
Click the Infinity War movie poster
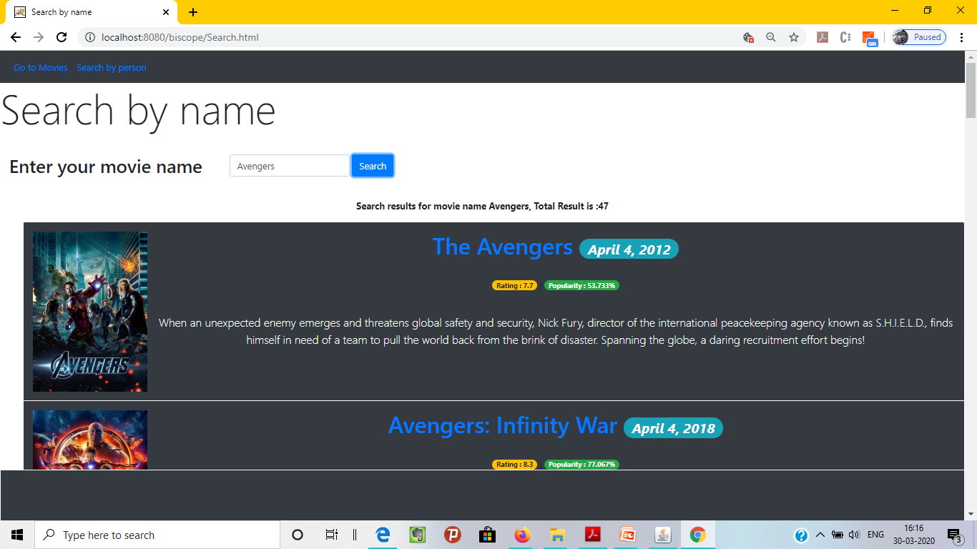pyautogui.click(x=90, y=440)
